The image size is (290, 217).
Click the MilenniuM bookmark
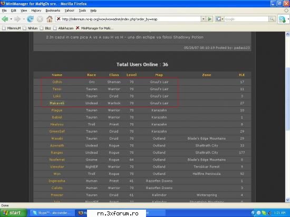[12, 28]
